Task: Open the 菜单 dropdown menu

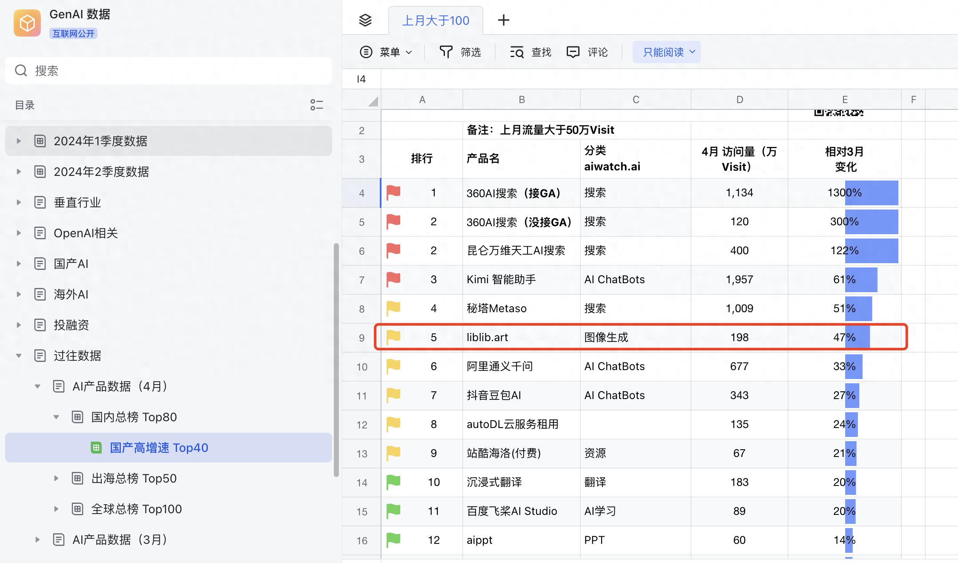Action: [x=386, y=52]
